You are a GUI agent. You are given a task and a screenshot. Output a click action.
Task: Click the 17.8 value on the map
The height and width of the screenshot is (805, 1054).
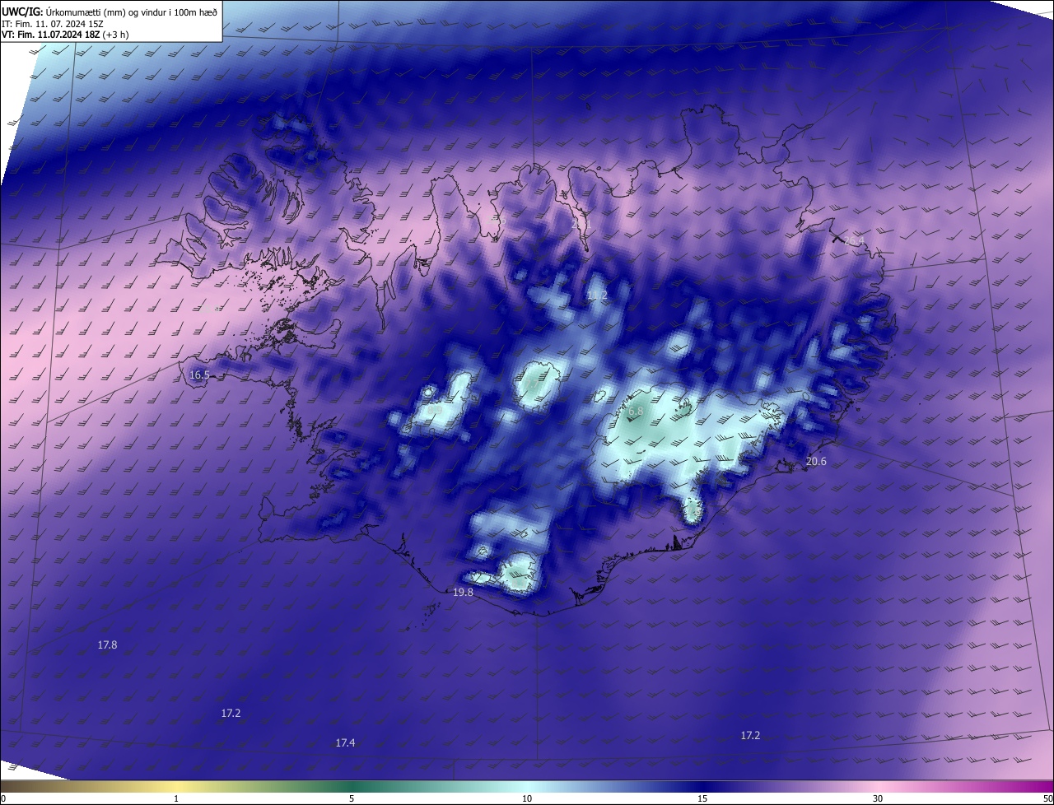(x=107, y=645)
